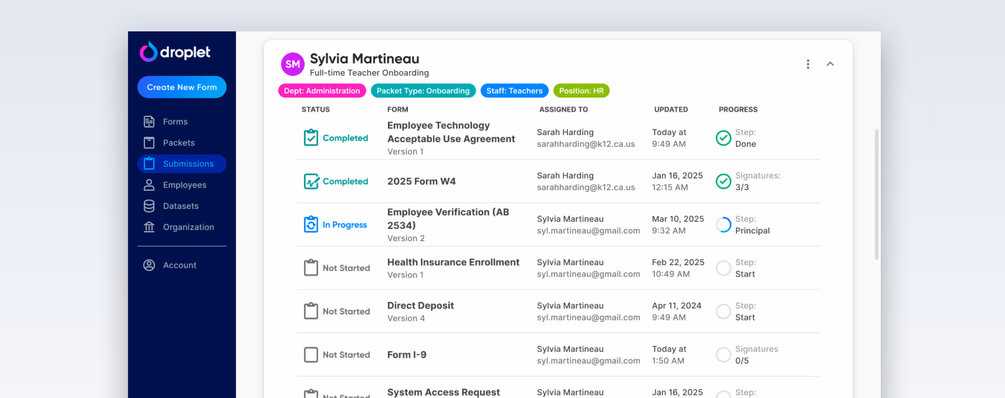Click the Forms document icon
This screenshot has height=398, width=1005.
tap(149, 121)
